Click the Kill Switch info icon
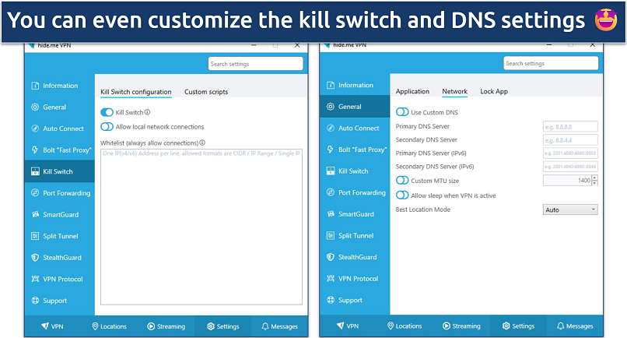This screenshot has width=627, height=338. (x=148, y=112)
